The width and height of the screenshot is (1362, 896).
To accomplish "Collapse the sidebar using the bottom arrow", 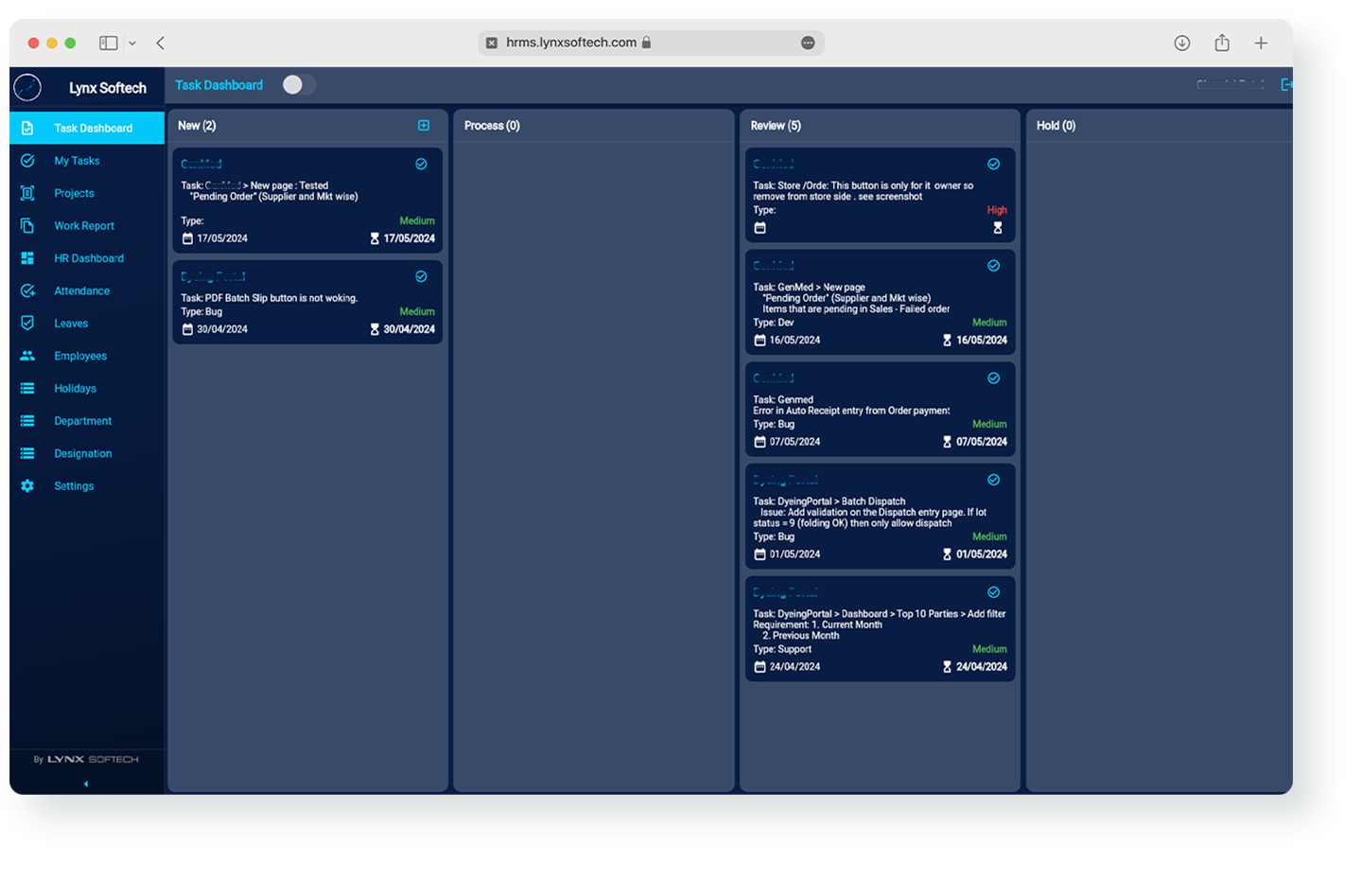I will 85,783.
